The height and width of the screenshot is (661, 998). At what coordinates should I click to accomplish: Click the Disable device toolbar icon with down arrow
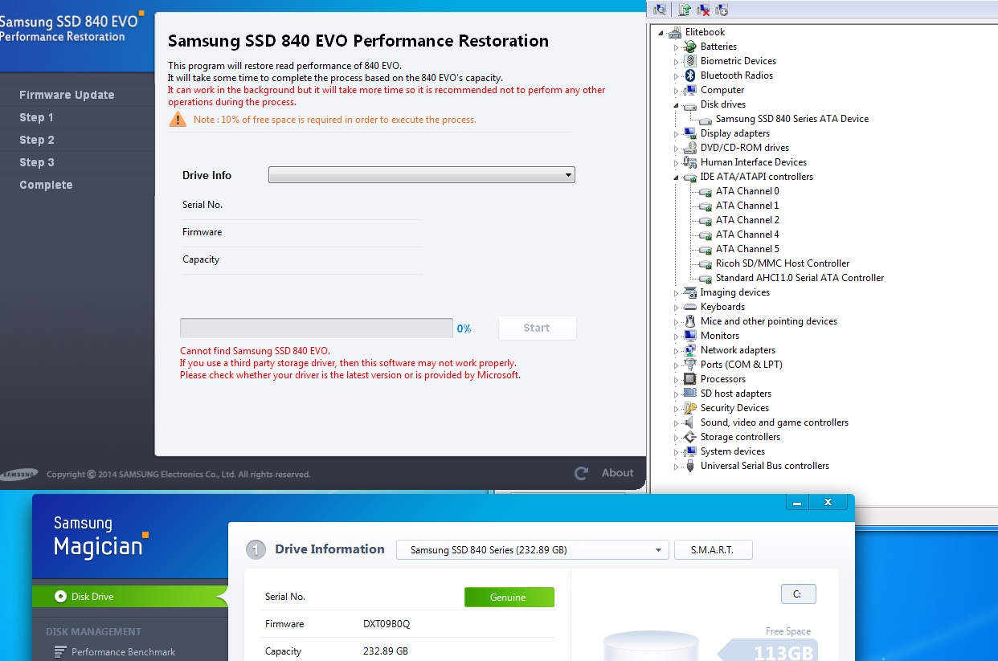click(x=722, y=10)
